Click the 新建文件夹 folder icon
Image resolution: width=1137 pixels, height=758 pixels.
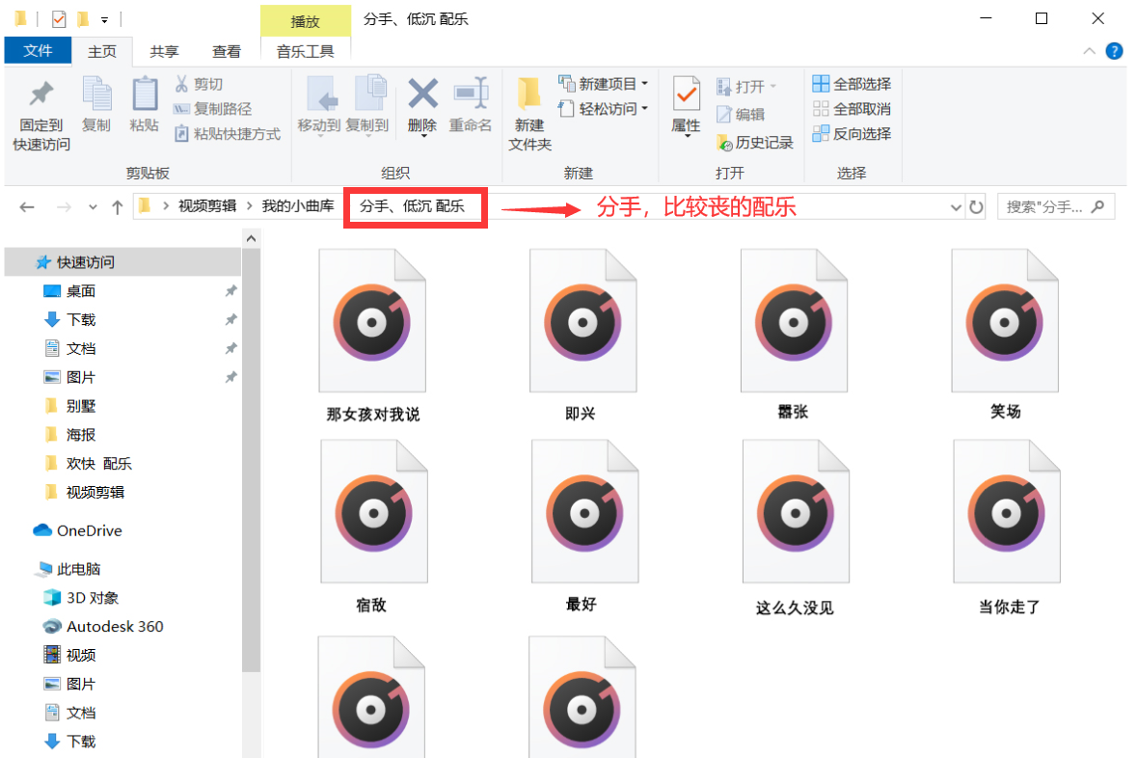click(529, 95)
